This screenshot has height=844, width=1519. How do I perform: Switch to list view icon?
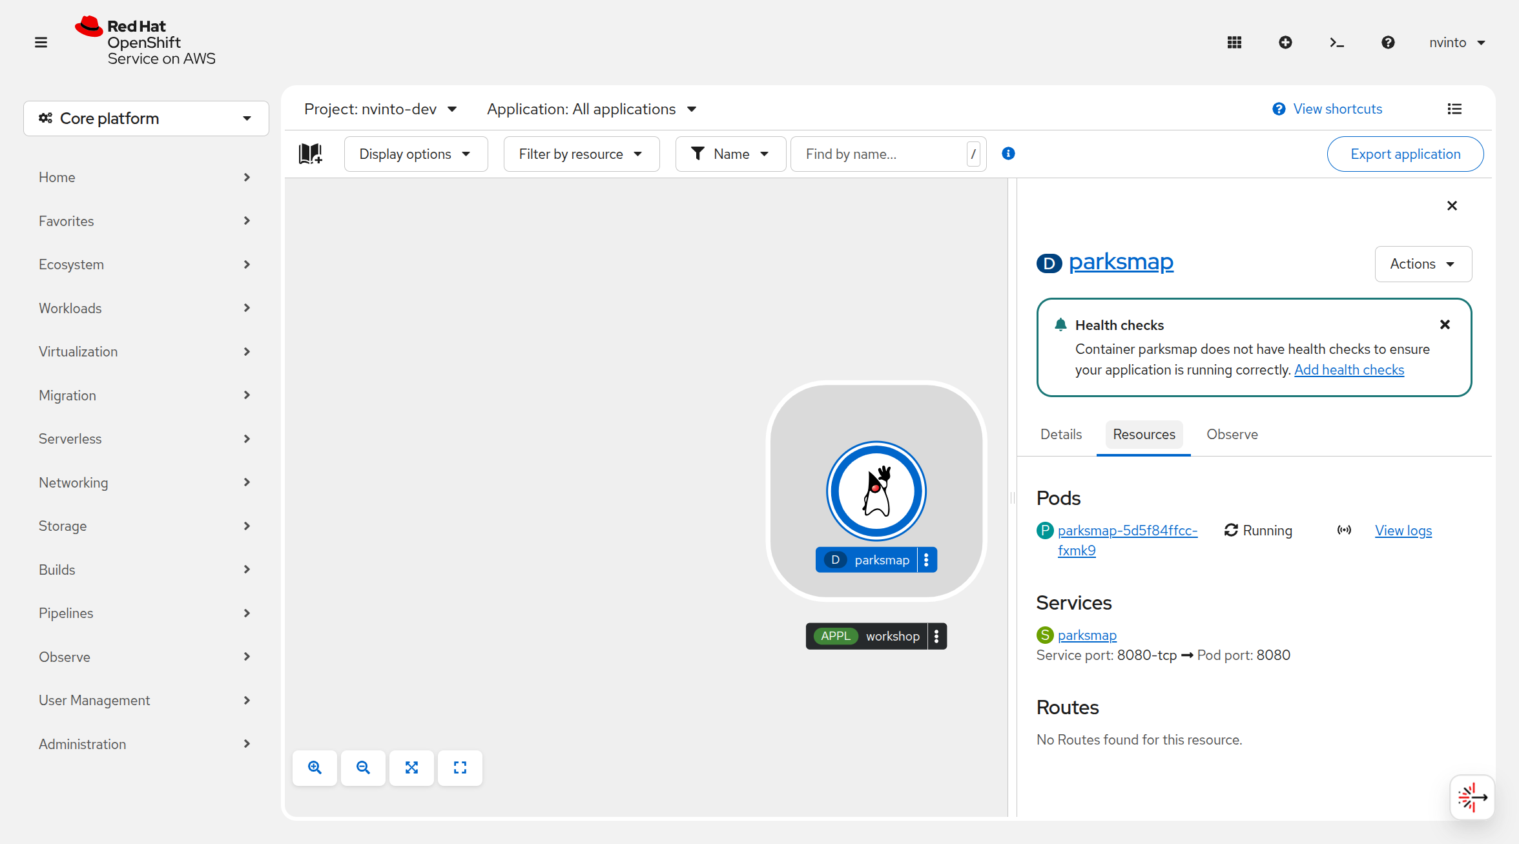click(1454, 109)
